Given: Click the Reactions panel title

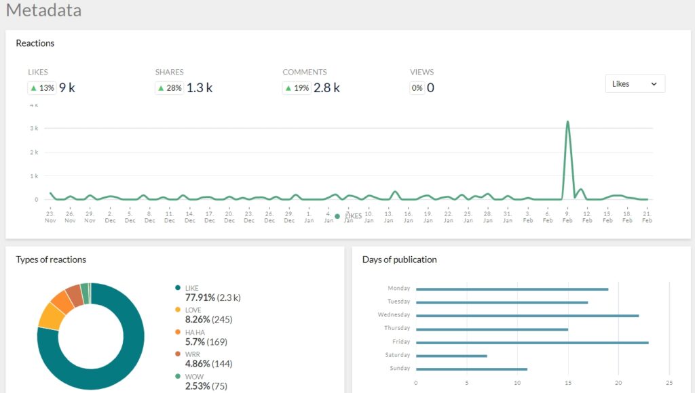Looking at the screenshot, I should point(35,43).
